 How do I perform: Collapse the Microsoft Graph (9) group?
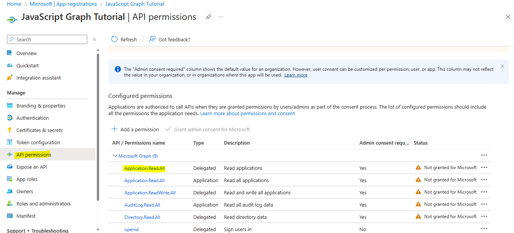pos(115,156)
